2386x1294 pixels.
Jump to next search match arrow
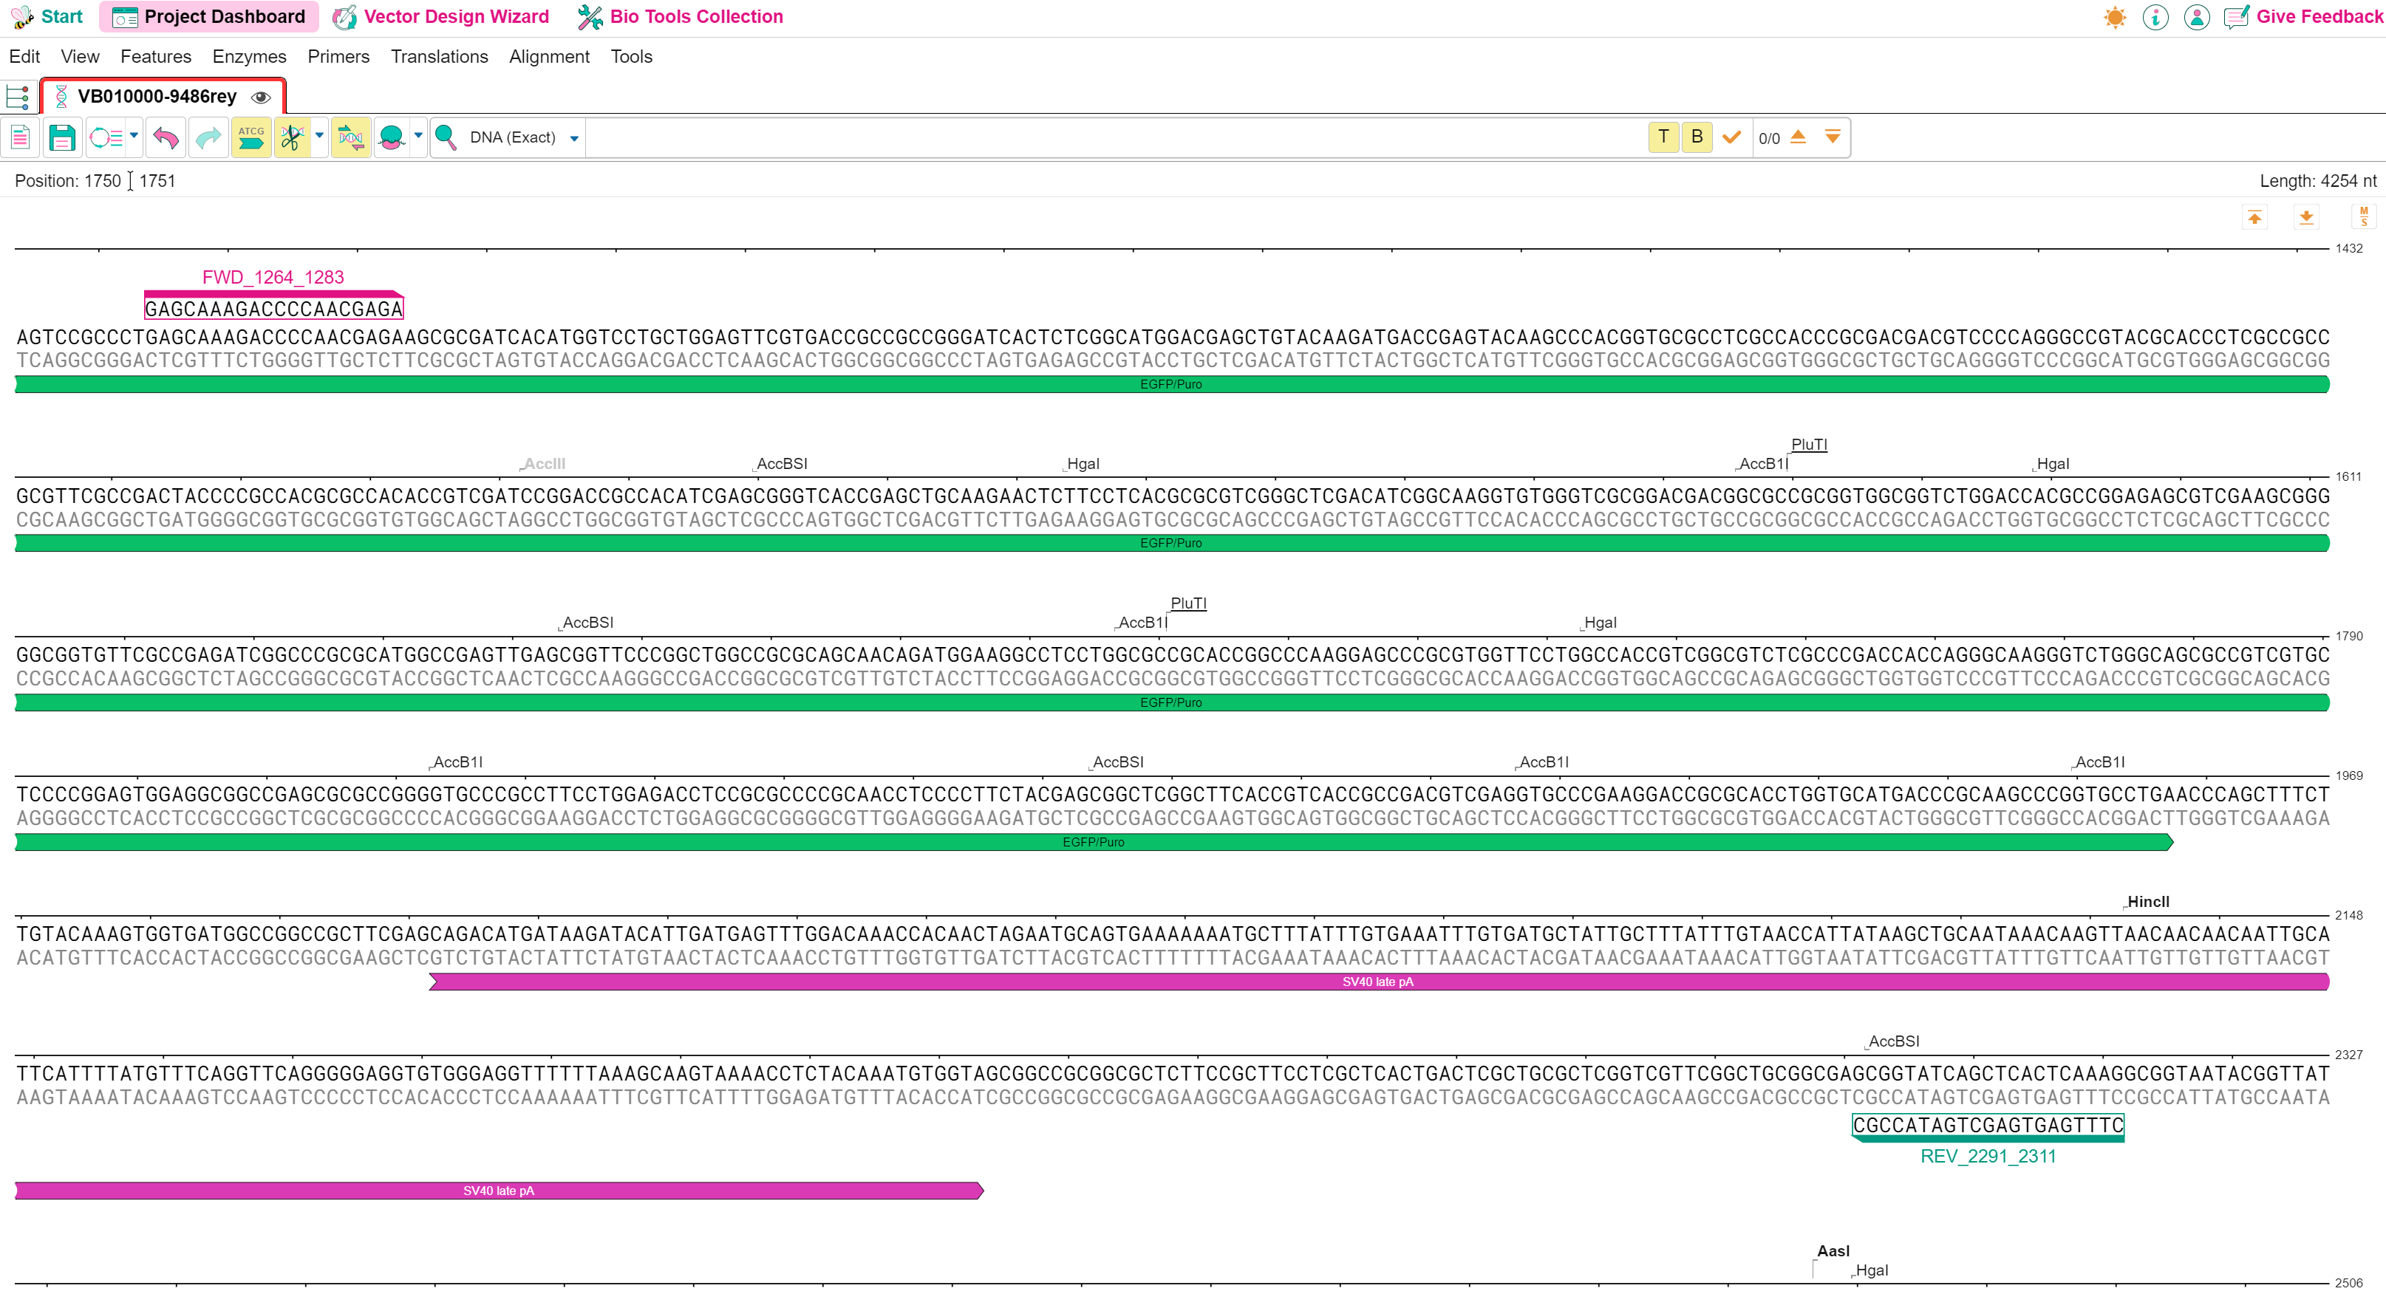(1832, 137)
